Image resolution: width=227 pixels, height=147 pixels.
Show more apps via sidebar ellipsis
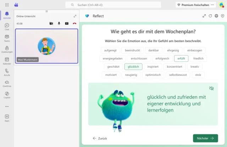(x=7, y=106)
